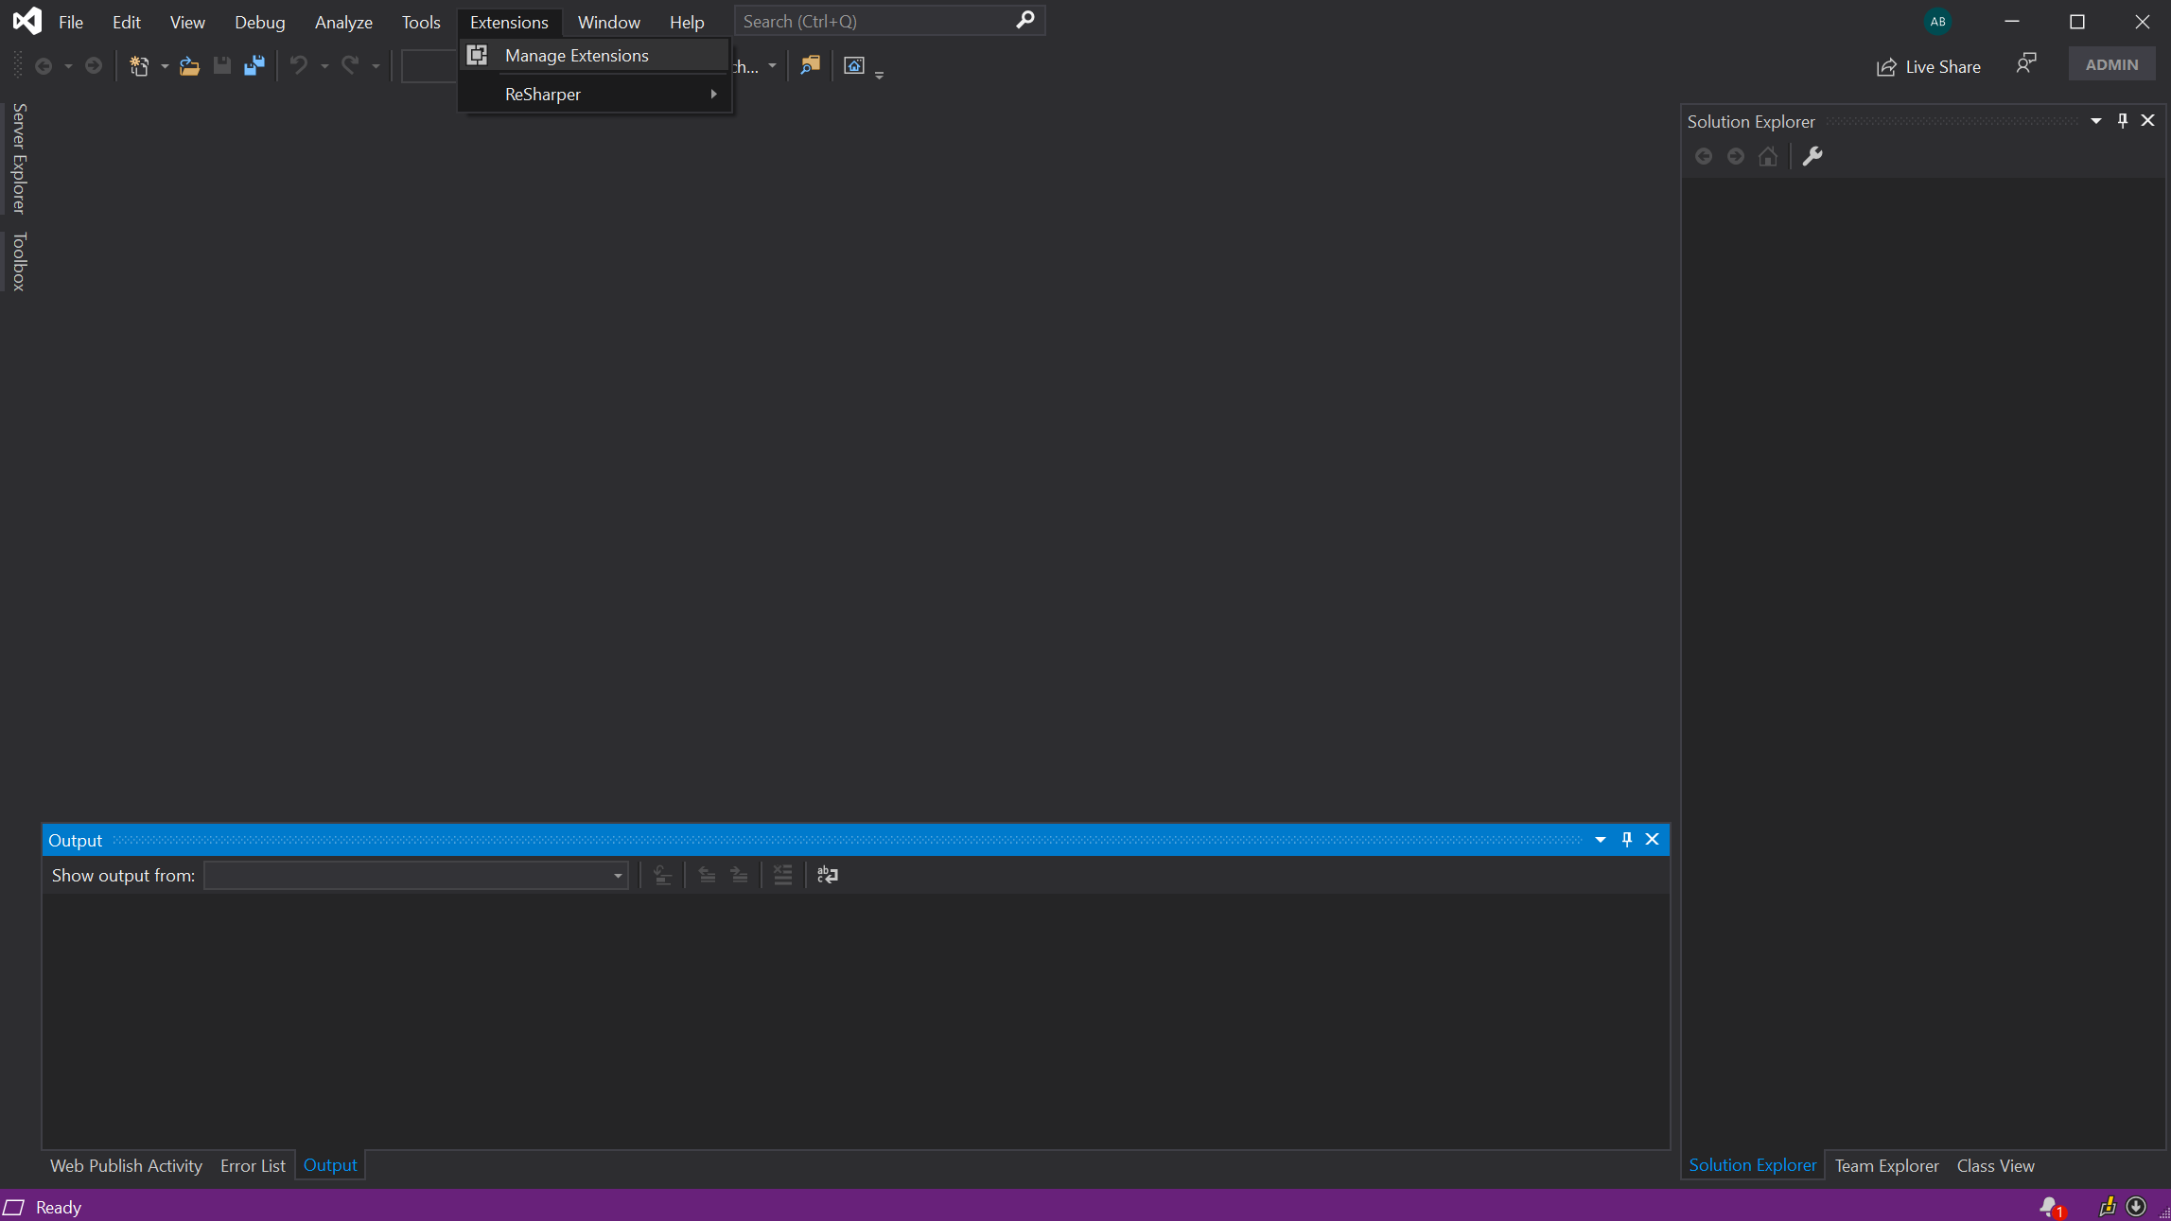Screen dimensions: 2171x1221
Task: Click the New Project toolbar icon
Action: click(139, 65)
